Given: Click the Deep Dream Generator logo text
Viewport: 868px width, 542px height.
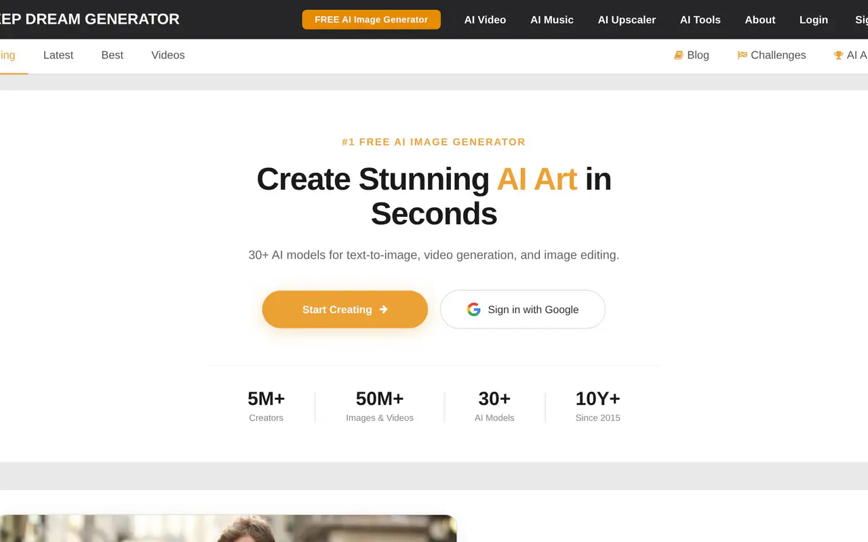Looking at the screenshot, I should pos(90,20).
